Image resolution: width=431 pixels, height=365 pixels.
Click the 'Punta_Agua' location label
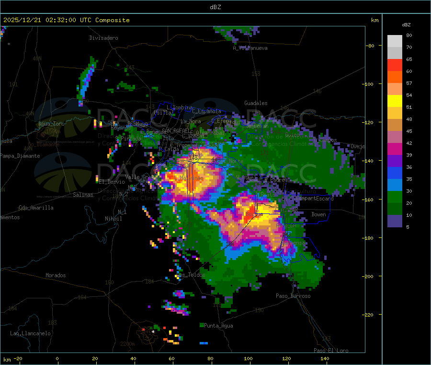tap(218, 326)
